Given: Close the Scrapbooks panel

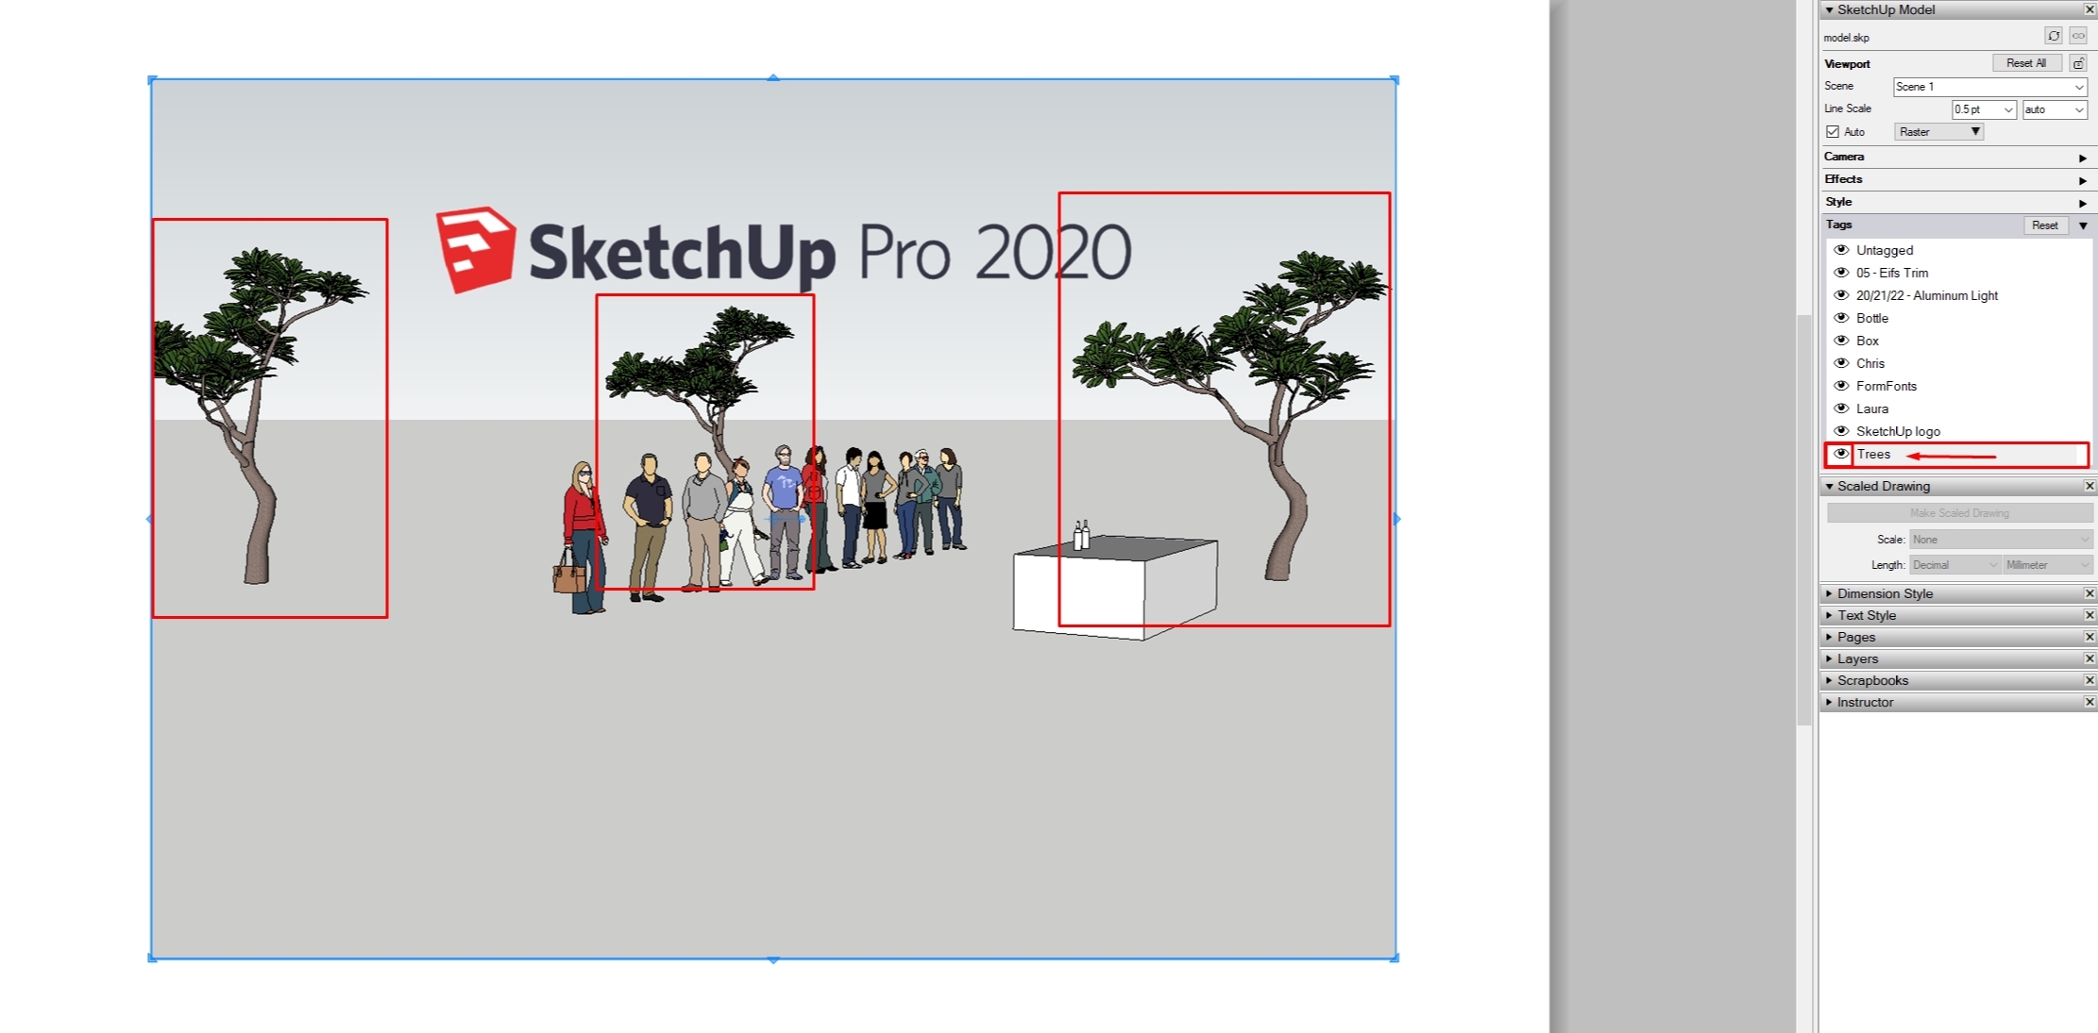Looking at the screenshot, I should pos(2090,680).
